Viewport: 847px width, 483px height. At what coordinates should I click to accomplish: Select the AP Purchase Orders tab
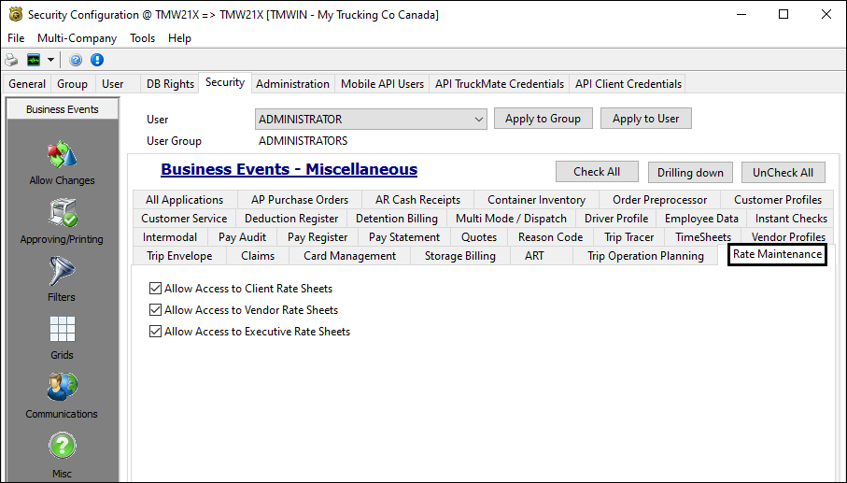300,199
